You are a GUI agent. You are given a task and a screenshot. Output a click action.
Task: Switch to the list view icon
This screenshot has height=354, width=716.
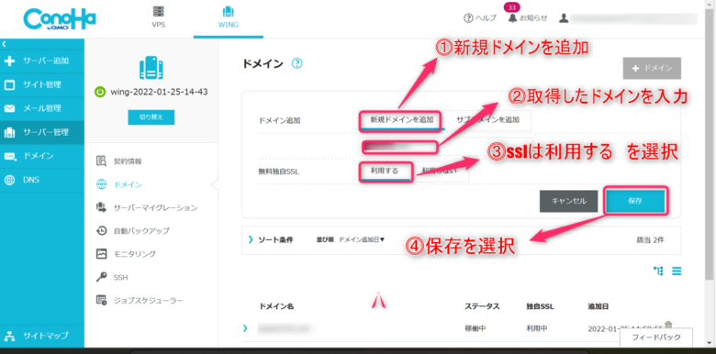click(677, 271)
